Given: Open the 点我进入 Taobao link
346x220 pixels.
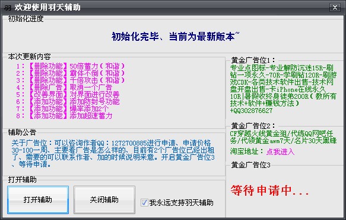Looking at the screenshot, I should 280,151.
